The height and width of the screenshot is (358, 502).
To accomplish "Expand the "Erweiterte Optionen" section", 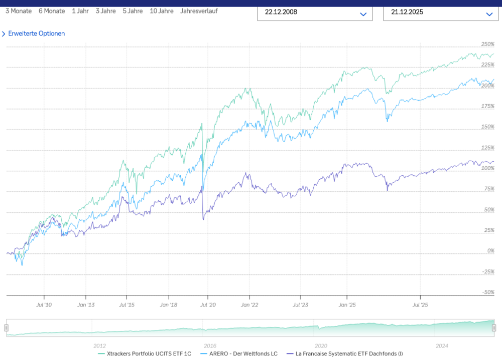I will tap(36, 34).
